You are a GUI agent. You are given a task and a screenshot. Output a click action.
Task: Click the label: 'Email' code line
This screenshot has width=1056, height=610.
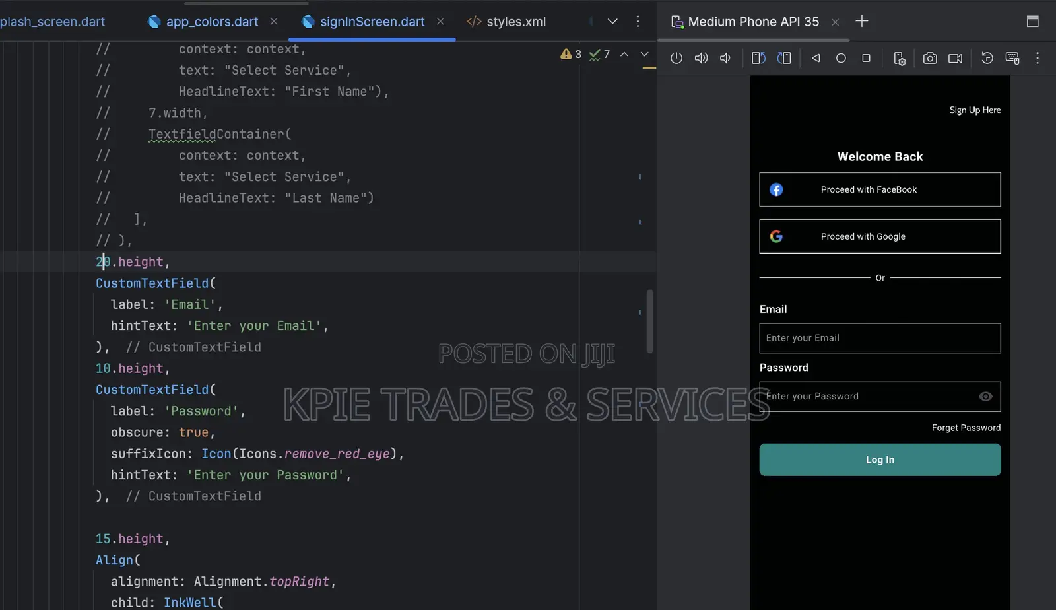(166, 304)
